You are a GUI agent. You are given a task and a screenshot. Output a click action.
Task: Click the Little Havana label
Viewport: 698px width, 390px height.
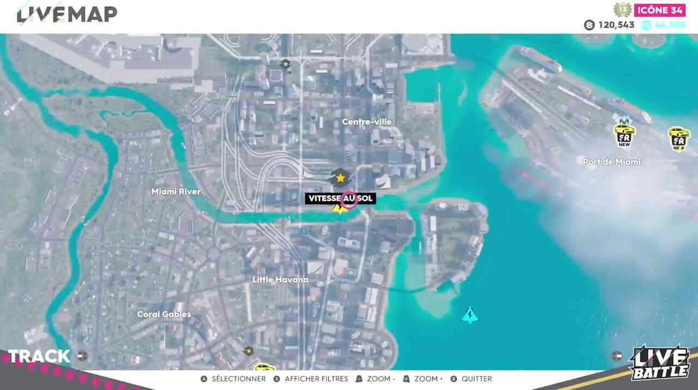click(x=280, y=279)
